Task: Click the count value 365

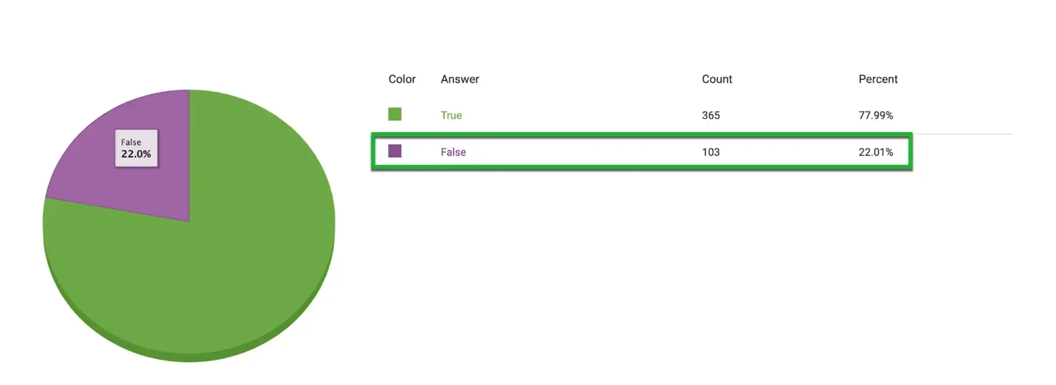Action: click(711, 115)
